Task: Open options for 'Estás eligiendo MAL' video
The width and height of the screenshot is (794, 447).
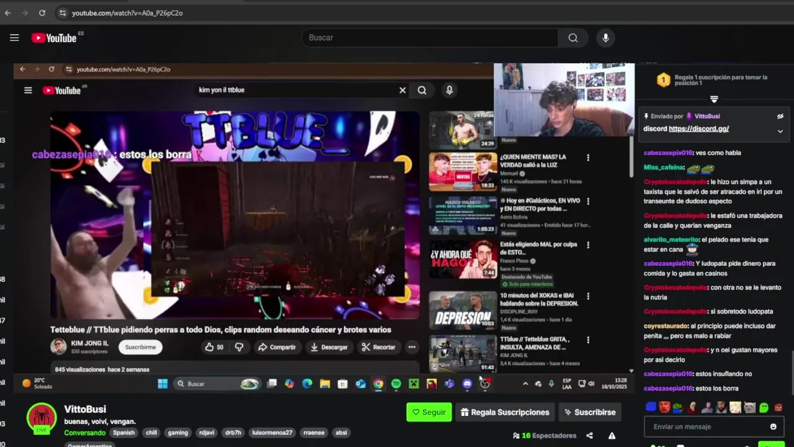Action: tap(588, 245)
